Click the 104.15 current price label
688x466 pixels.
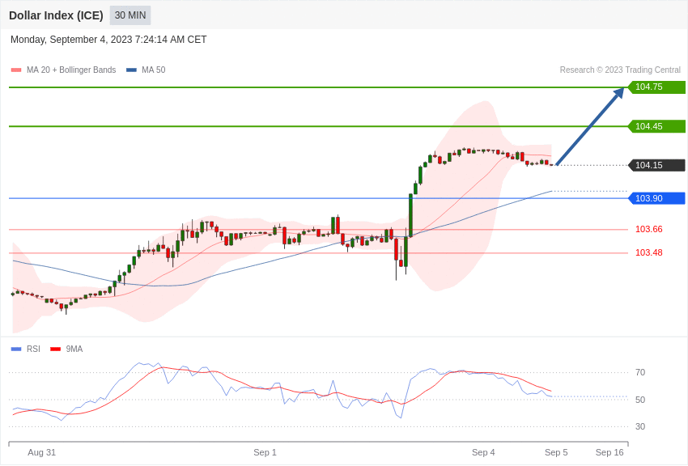pyautogui.click(x=656, y=165)
